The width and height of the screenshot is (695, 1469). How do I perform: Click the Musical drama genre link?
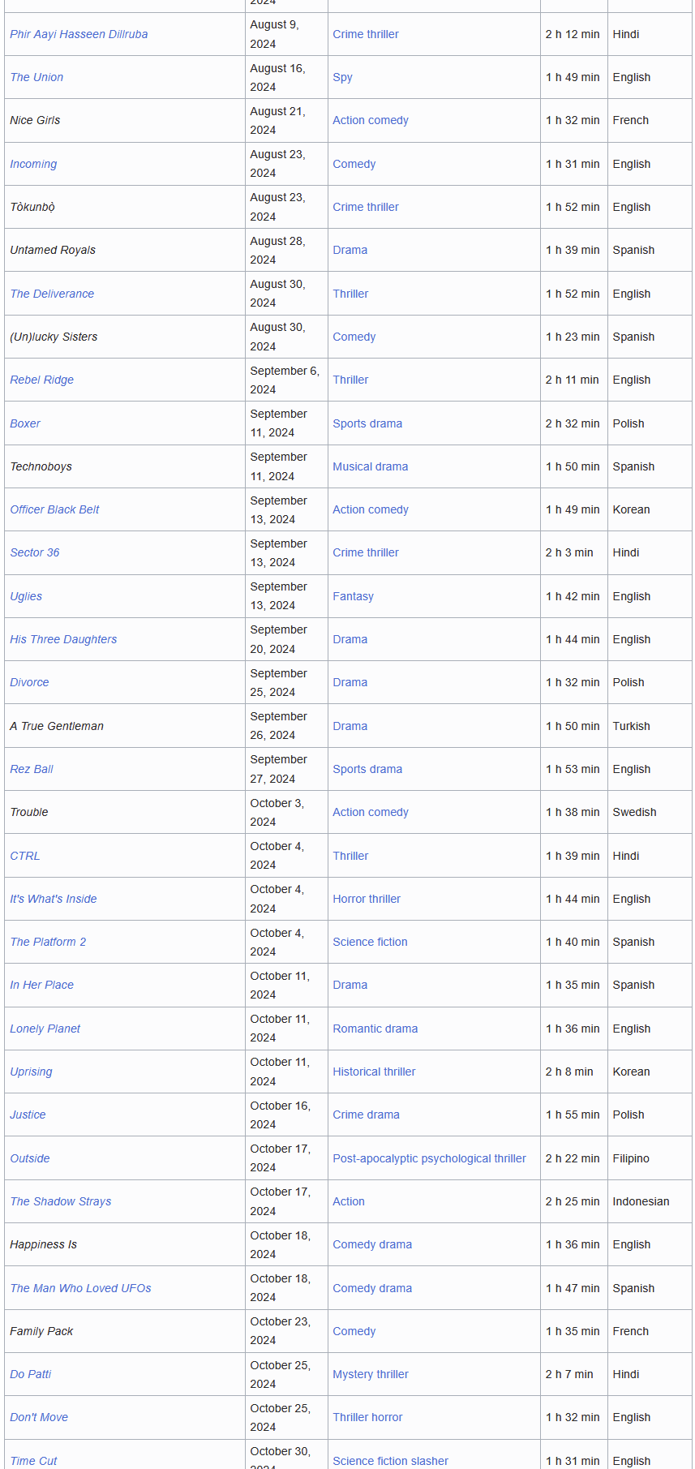(370, 466)
